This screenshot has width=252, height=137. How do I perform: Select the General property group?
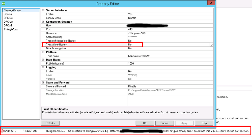[x=8, y=14]
